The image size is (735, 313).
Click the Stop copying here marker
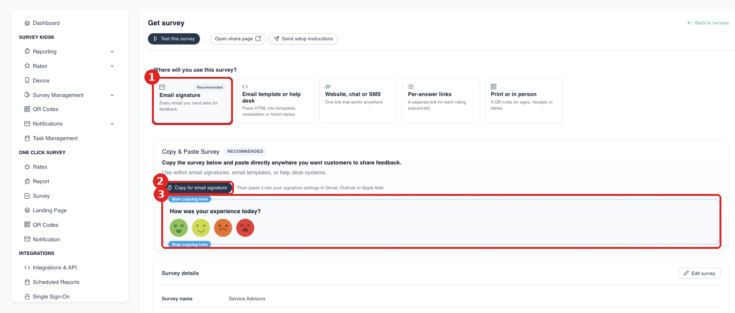click(189, 245)
